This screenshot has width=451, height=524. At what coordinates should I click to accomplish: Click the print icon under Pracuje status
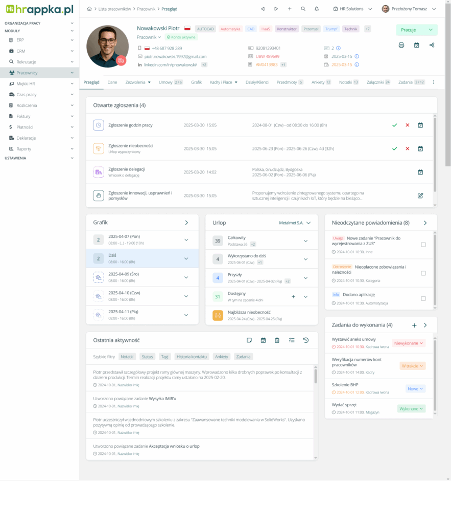pos(401,45)
